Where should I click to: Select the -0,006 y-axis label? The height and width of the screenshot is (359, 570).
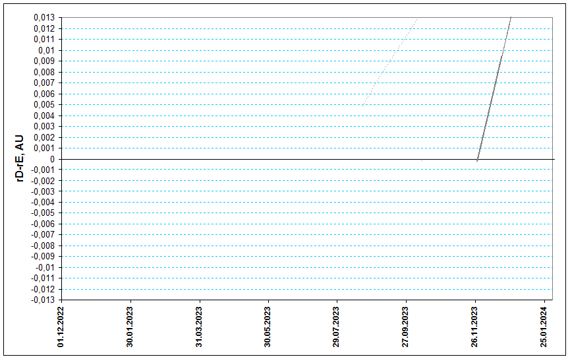click(43, 224)
